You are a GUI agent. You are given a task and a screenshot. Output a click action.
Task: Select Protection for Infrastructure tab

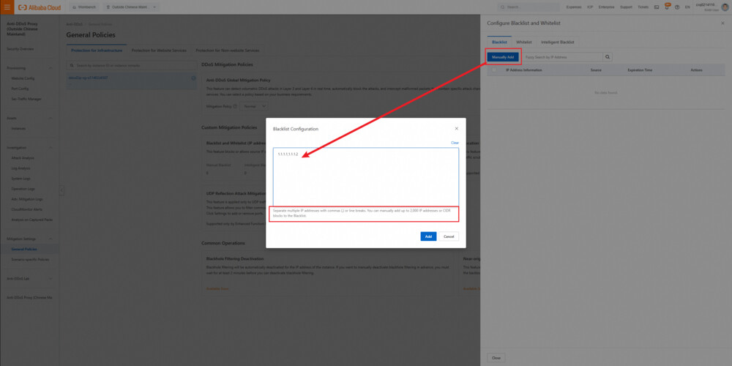pos(97,51)
